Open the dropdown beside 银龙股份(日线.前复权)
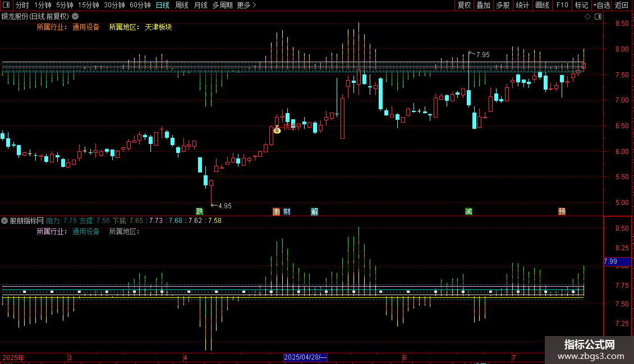 click(75, 17)
